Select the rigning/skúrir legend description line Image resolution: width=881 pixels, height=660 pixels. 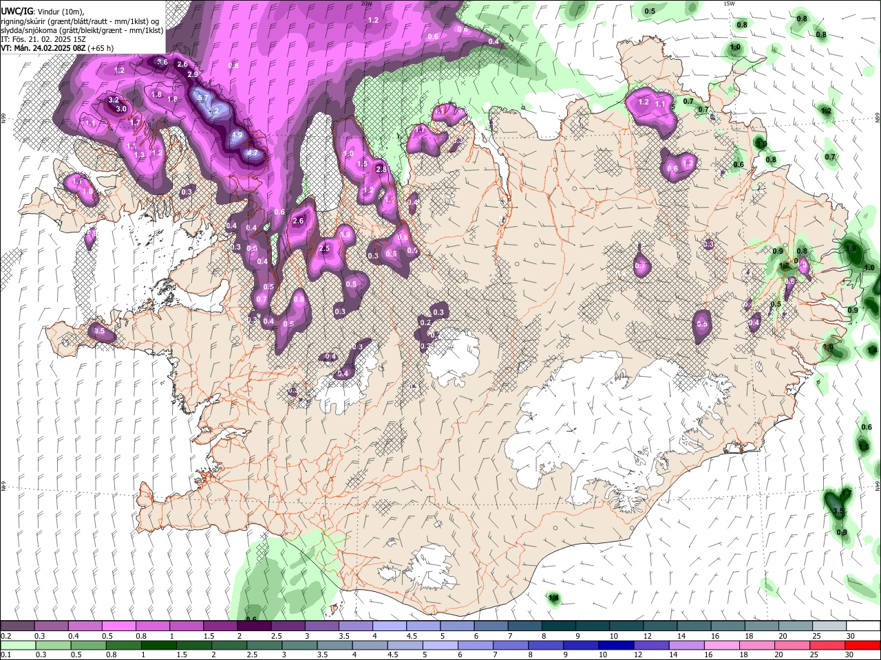point(80,21)
